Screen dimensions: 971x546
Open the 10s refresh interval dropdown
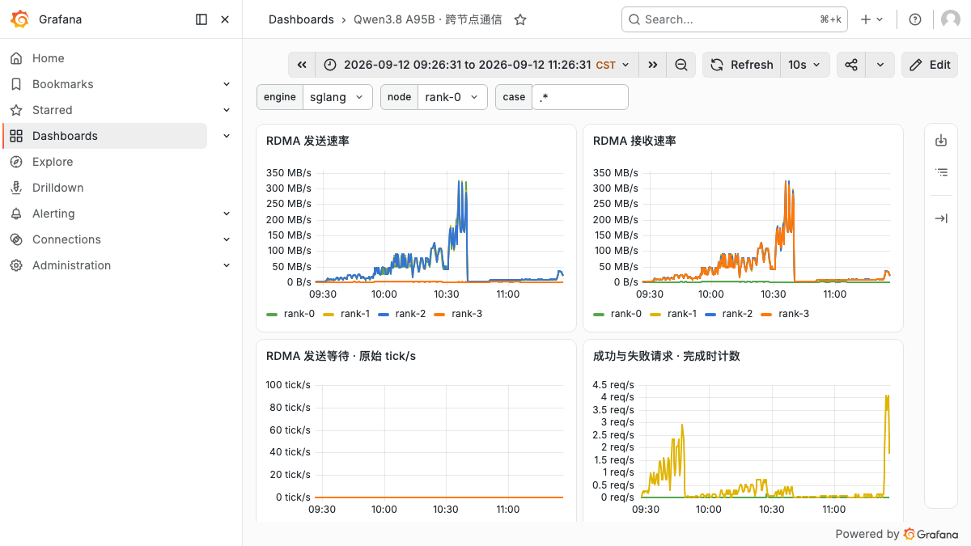coord(805,65)
